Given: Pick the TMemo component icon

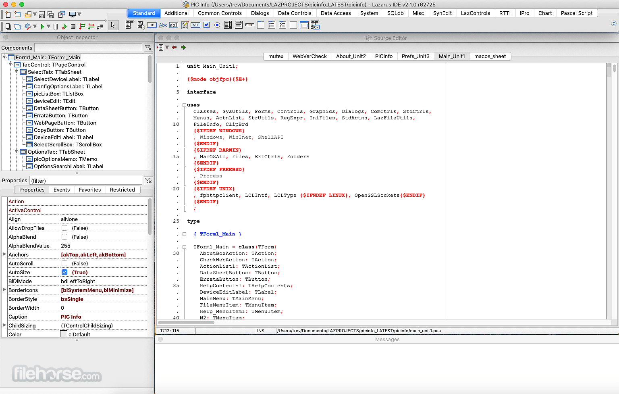Looking at the screenshot, I should 185,25.
